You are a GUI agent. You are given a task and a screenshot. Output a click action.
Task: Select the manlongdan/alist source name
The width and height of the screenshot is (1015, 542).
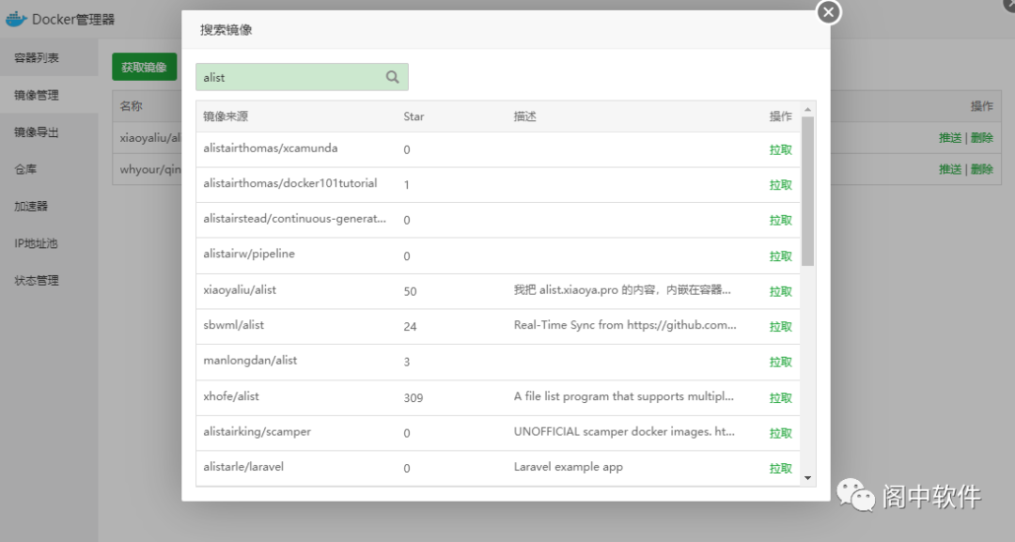click(250, 361)
